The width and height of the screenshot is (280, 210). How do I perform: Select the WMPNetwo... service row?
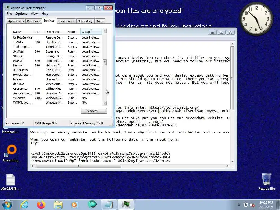click(x=57, y=103)
